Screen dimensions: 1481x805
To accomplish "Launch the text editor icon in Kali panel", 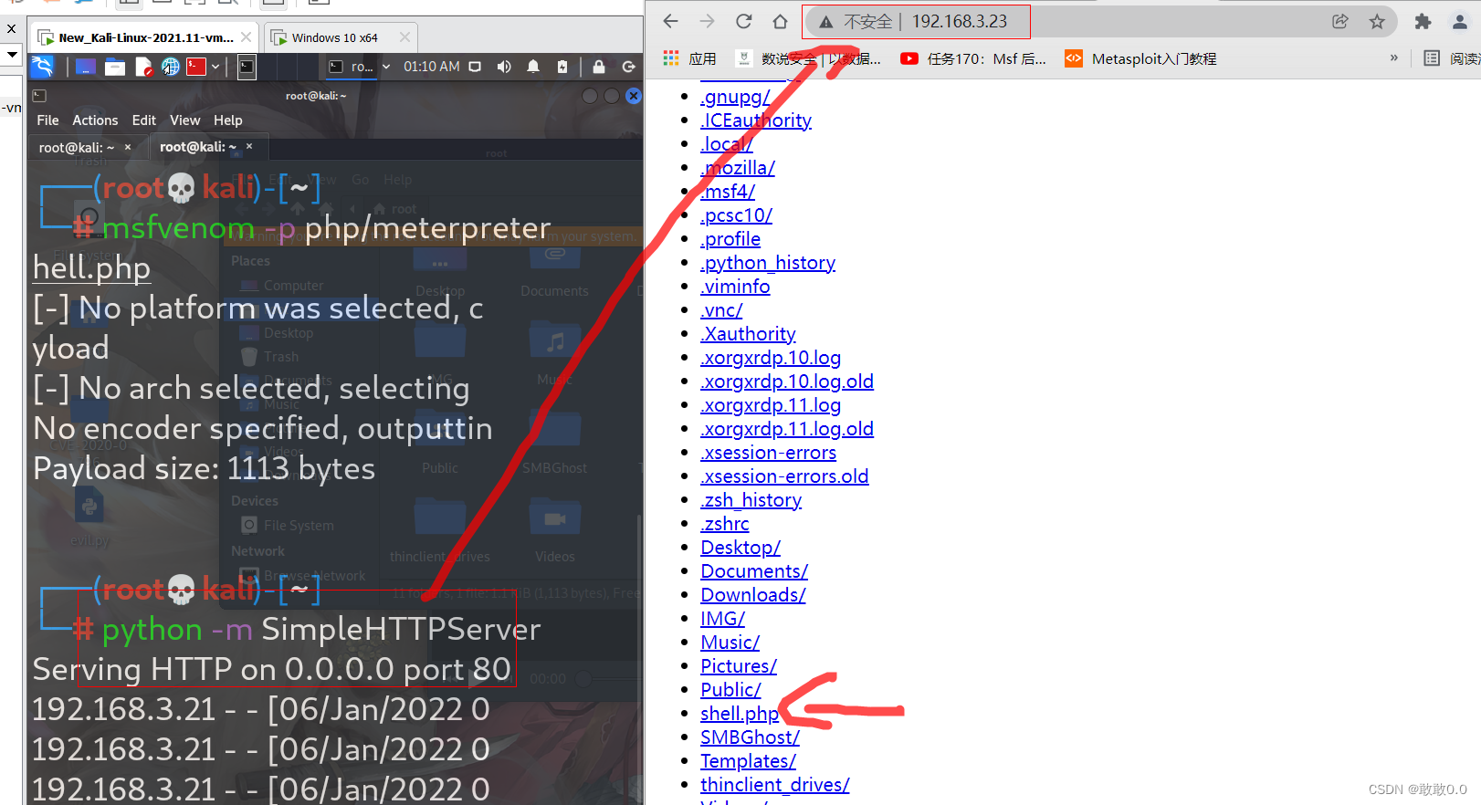I will coord(143,67).
